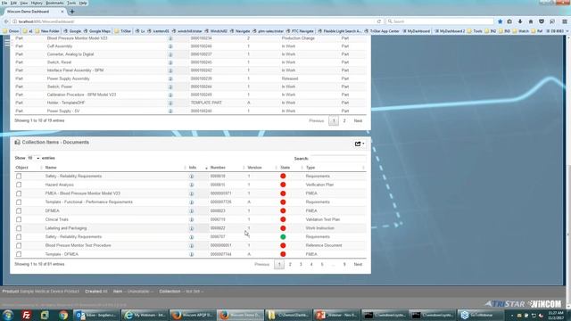Sort documents by the Type column
This screenshot has height=321, width=571.
click(310, 168)
